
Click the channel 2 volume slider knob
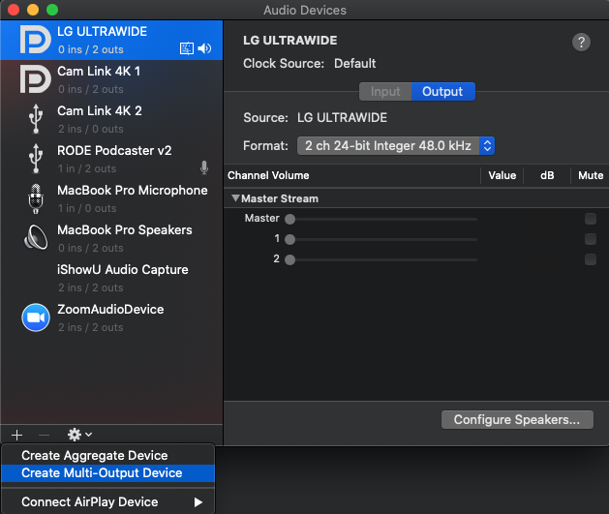(289, 259)
